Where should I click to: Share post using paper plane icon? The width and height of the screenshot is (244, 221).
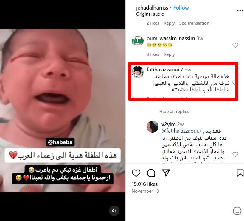[166, 173]
